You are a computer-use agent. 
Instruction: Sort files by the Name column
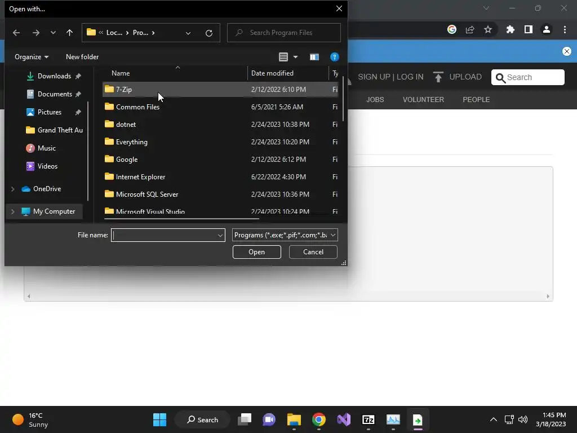point(121,73)
